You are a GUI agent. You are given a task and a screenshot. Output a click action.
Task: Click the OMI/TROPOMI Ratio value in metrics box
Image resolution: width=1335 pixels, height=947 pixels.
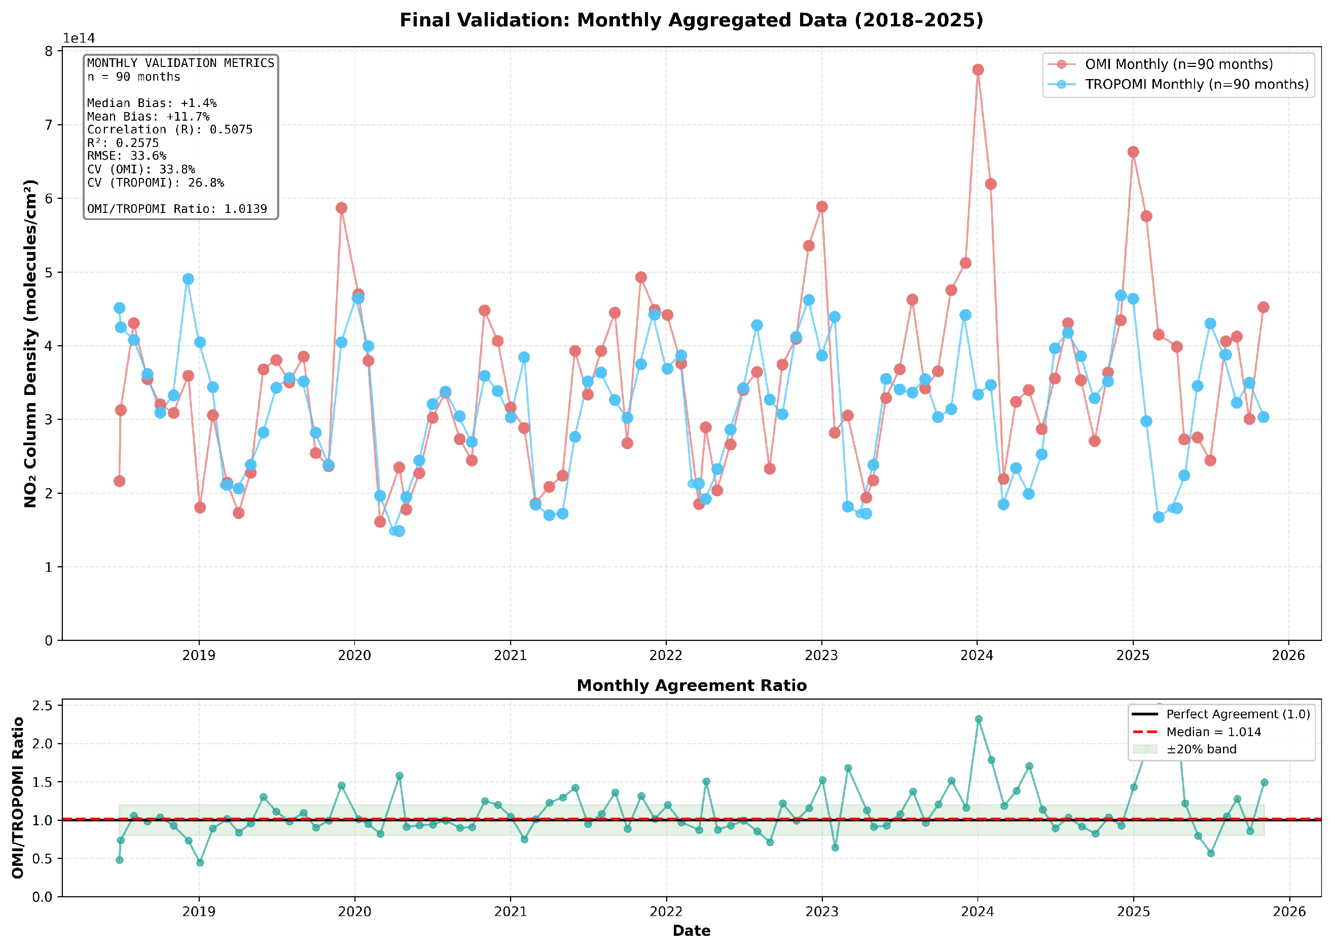[245, 209]
